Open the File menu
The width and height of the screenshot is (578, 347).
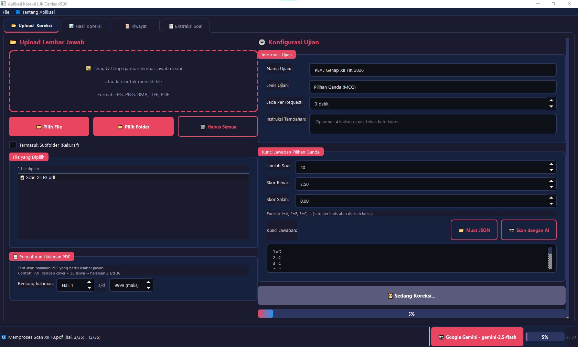(6, 12)
